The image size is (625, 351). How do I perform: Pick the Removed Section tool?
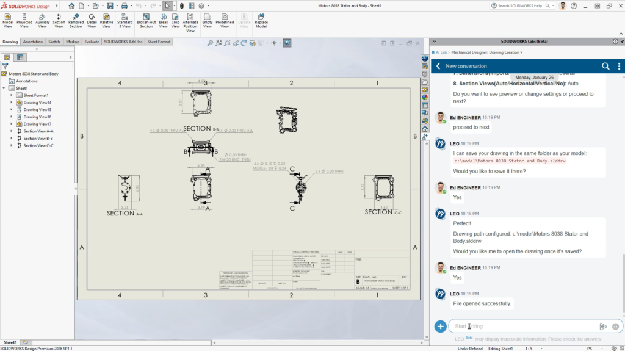tap(76, 21)
